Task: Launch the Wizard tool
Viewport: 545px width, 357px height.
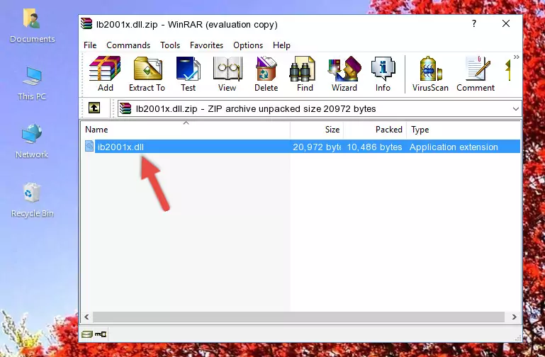Action: tap(344, 74)
